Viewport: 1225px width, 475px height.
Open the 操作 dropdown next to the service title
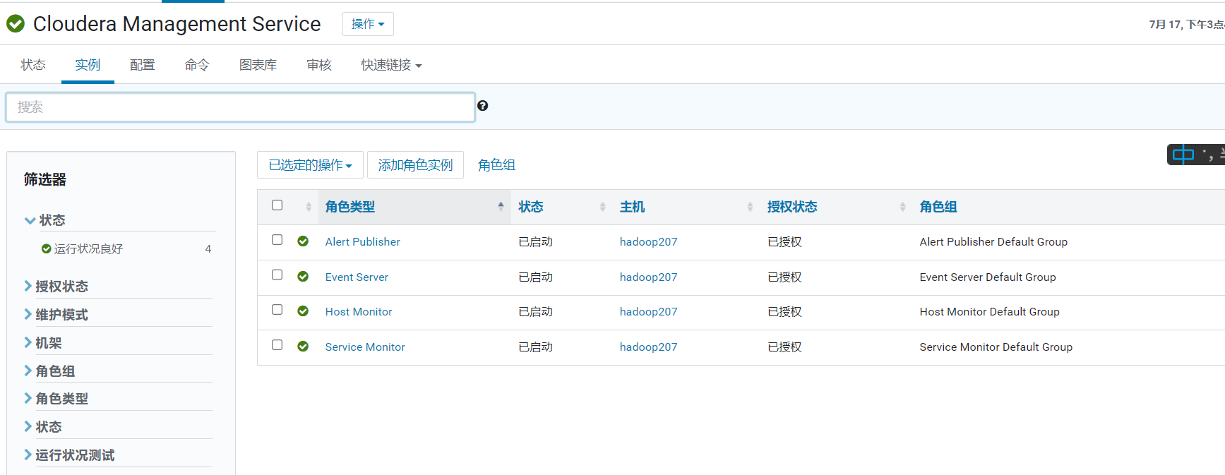(368, 24)
